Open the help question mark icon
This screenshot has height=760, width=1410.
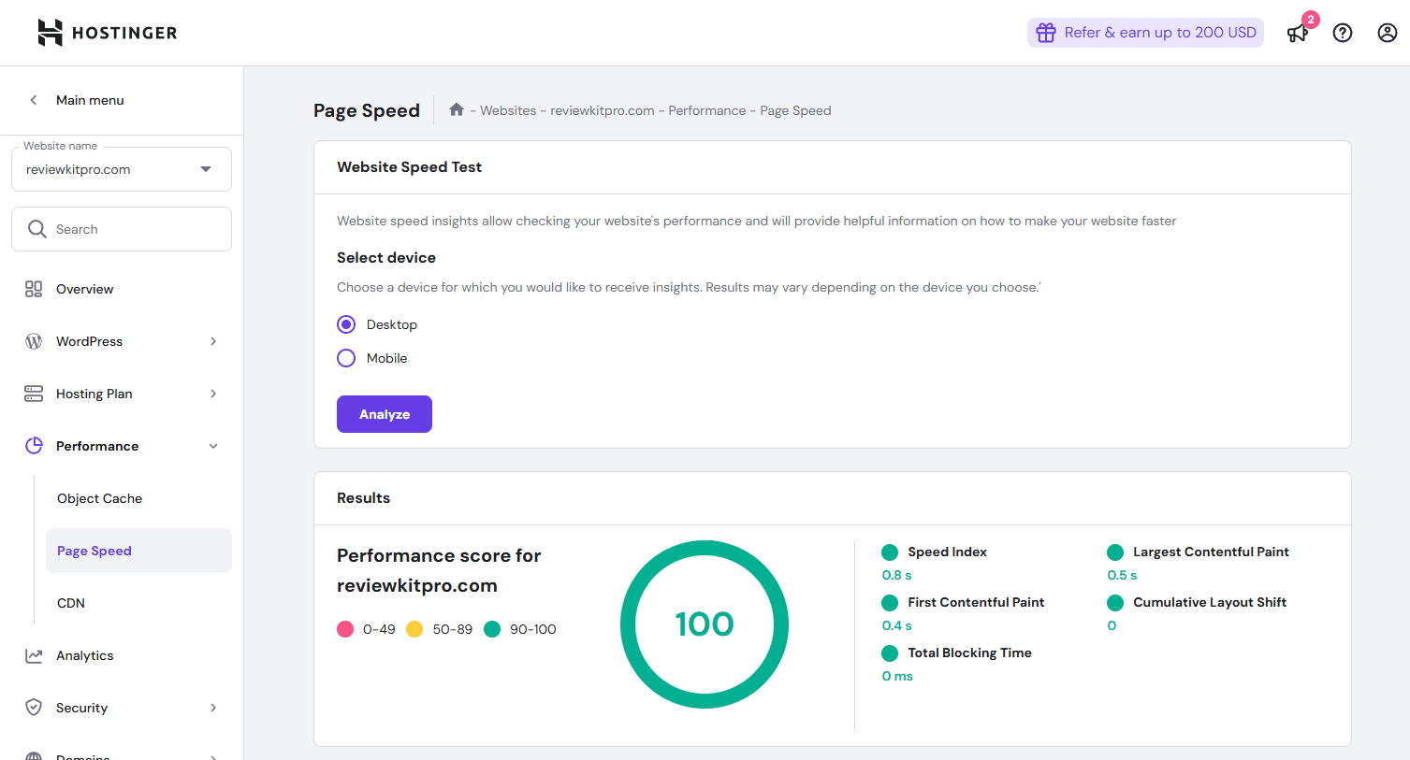(x=1343, y=33)
